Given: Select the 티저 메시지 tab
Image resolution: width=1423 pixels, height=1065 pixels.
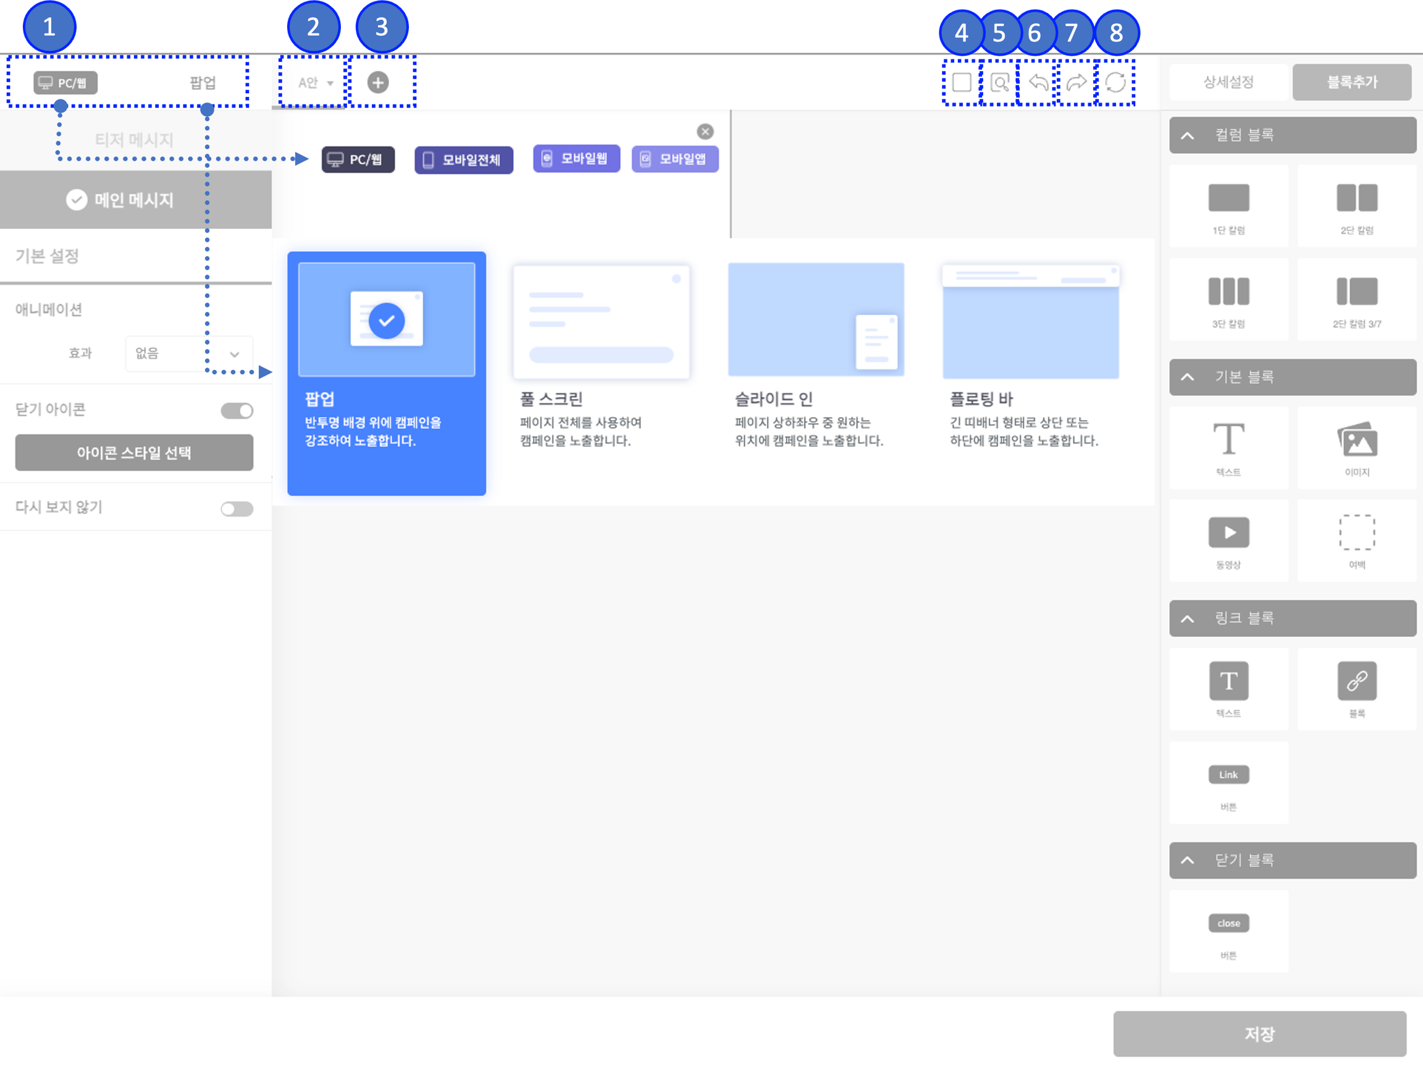Looking at the screenshot, I should (x=135, y=140).
